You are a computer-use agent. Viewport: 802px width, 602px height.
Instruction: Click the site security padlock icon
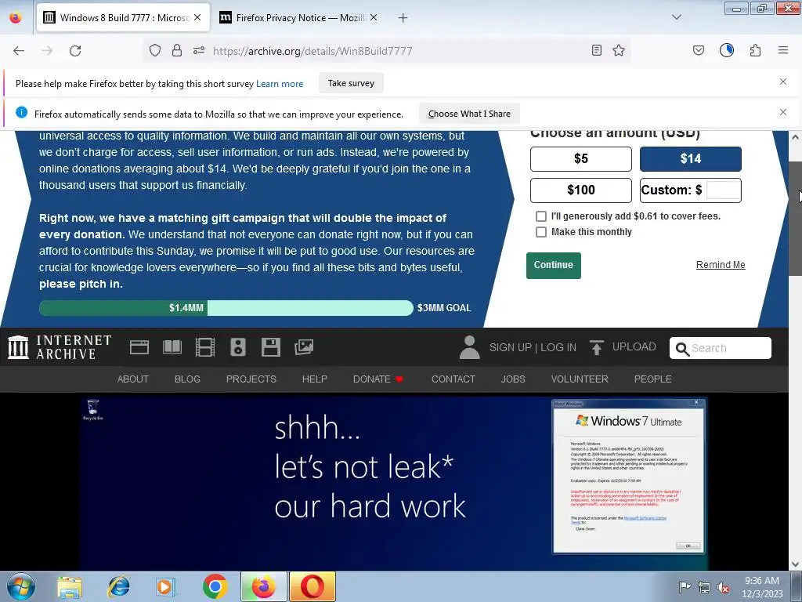[x=177, y=50]
